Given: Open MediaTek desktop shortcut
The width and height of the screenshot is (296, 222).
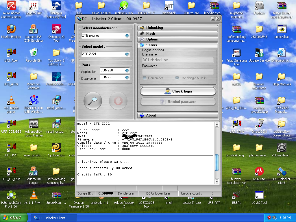Looking at the screenshot, I should point(169,8).
